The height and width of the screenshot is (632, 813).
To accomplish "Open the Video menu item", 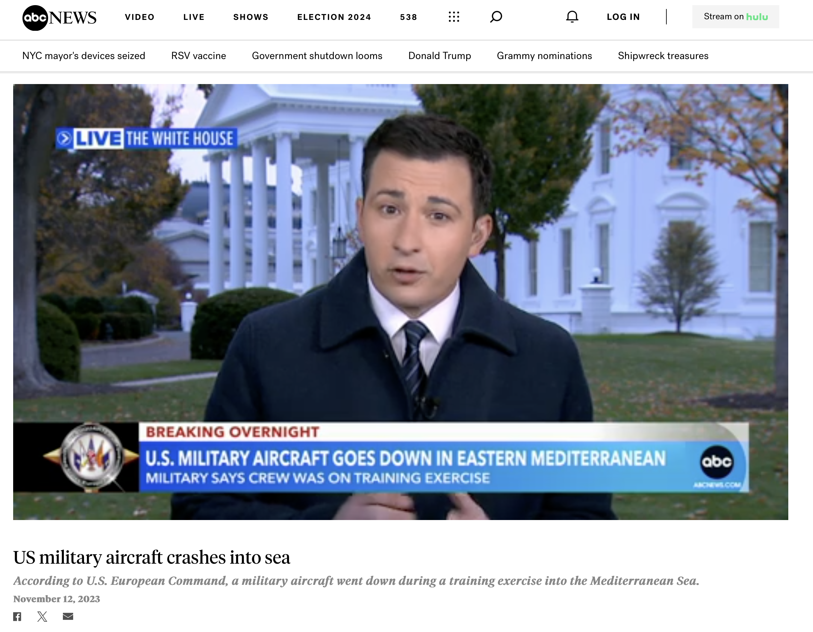I will [140, 17].
